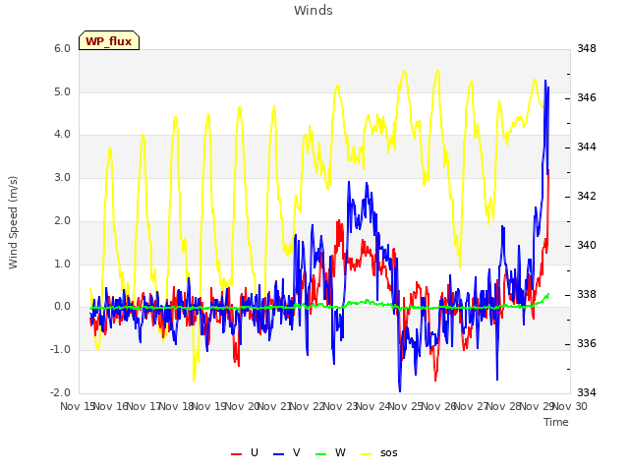Select the U legend label
The image size is (629, 472).
(x=254, y=452)
